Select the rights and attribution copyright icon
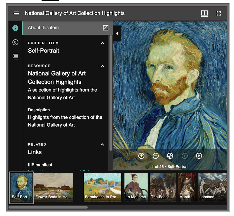This screenshot has width=234, height=216. click(15, 42)
